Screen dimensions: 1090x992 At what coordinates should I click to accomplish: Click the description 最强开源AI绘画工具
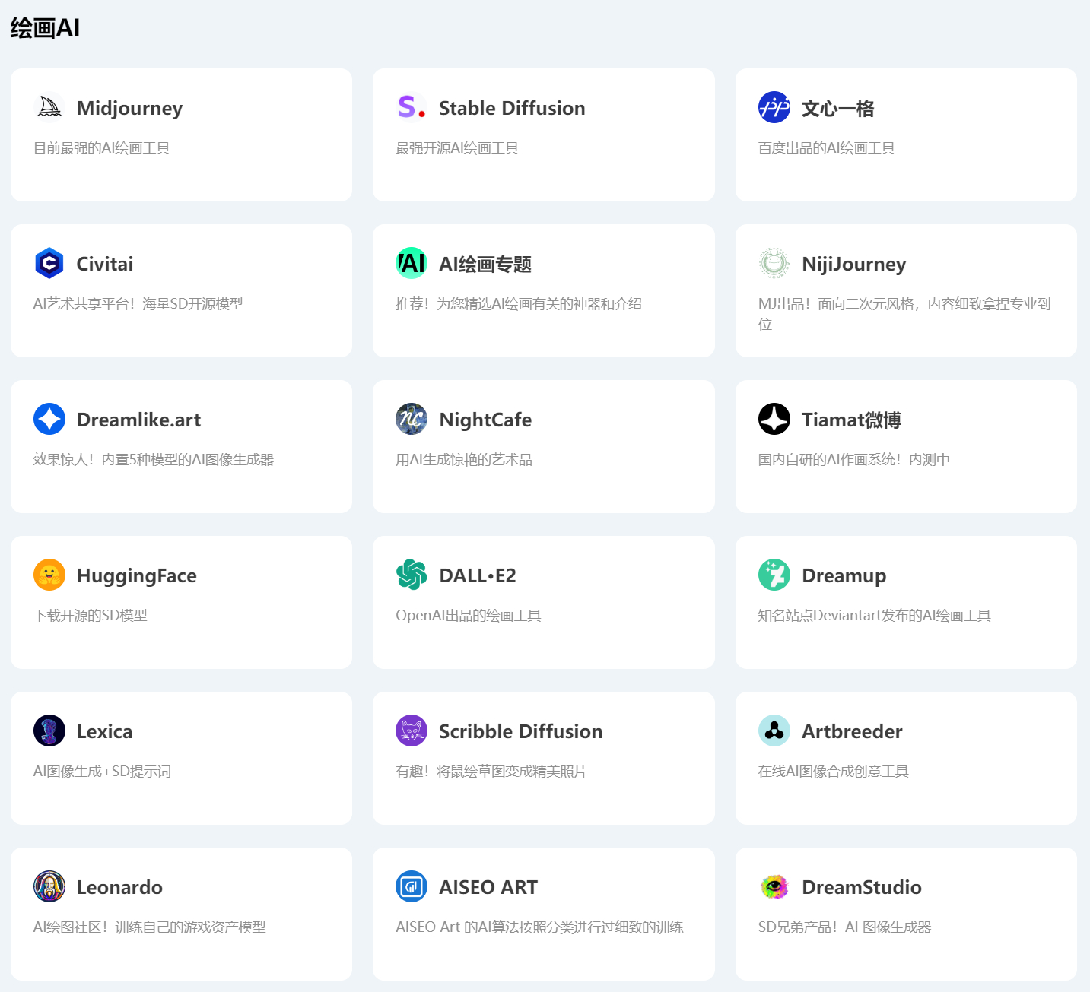[457, 148]
